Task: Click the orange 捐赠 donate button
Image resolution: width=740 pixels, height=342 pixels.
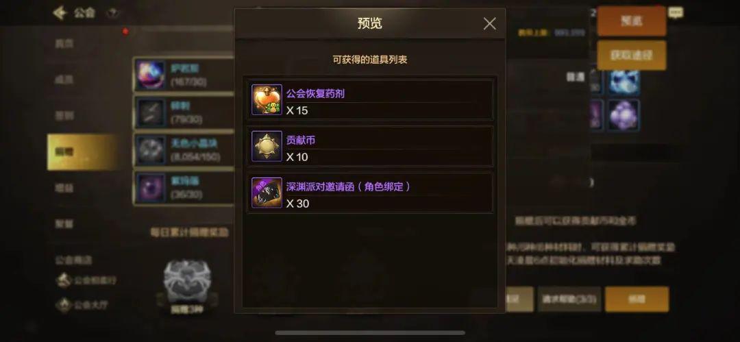Action: pyautogui.click(x=637, y=299)
